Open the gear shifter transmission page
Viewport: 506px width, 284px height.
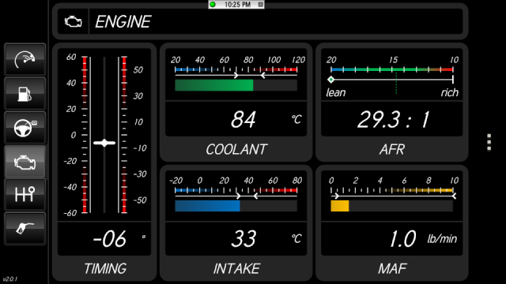pos(25,195)
